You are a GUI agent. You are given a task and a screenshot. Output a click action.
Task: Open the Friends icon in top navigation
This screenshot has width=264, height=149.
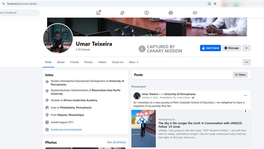point(122,13)
